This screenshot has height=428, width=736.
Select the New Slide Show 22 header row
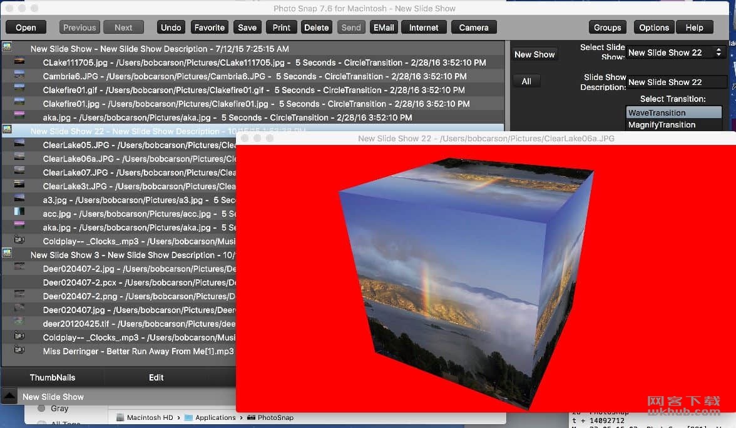pyautogui.click(x=253, y=131)
